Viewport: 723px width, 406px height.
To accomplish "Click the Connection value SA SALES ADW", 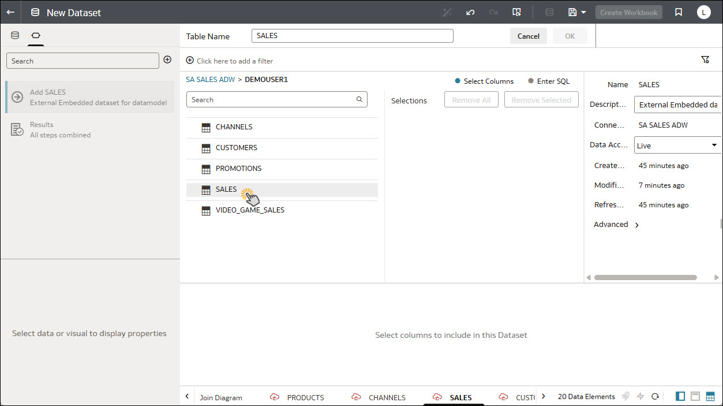I will pyautogui.click(x=663, y=125).
